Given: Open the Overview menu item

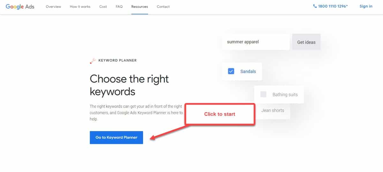Looking at the screenshot, I should coord(53,6).
